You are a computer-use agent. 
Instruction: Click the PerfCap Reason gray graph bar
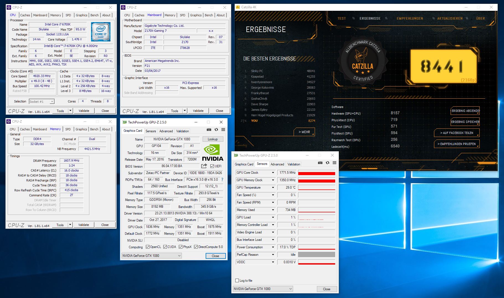317,255
